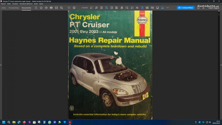Click the Compartilhar button
This screenshot has height=125, width=222.
(x=186, y=8)
